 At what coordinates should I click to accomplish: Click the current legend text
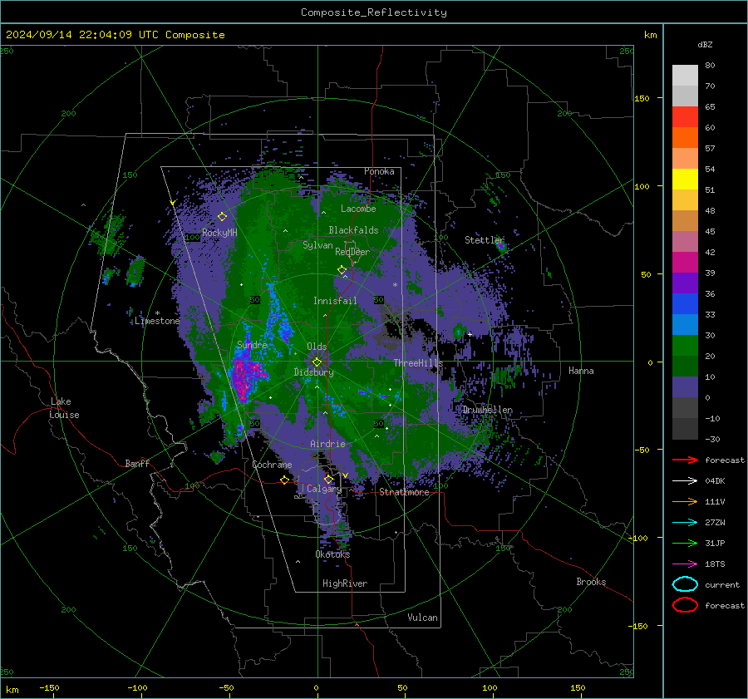pos(722,585)
